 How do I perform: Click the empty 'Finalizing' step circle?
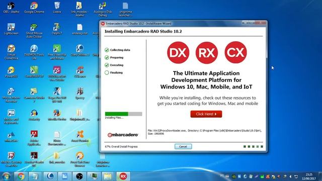pyautogui.click(x=107, y=72)
